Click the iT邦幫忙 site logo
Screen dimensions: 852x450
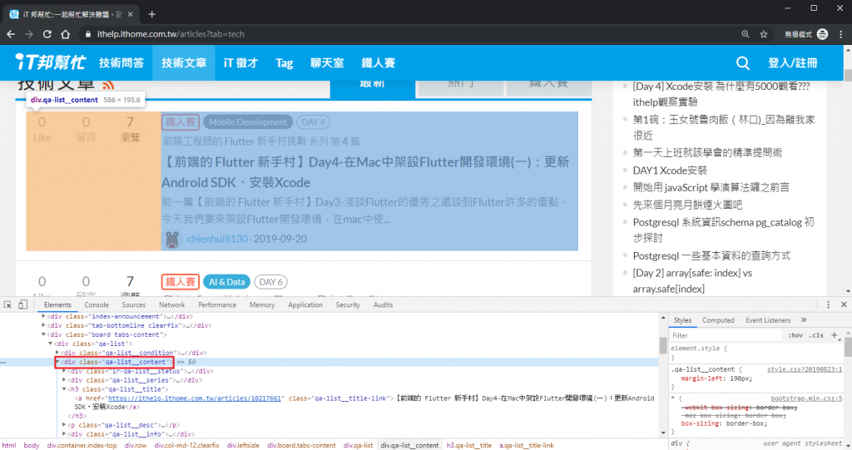tap(50, 62)
